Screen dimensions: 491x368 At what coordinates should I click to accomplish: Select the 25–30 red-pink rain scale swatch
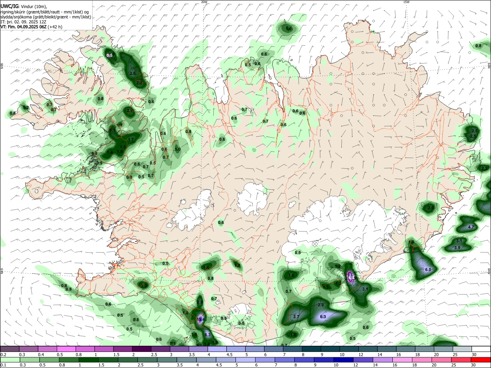(x=461, y=360)
